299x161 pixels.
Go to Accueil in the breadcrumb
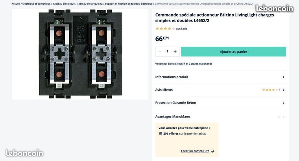(x=16, y=4)
